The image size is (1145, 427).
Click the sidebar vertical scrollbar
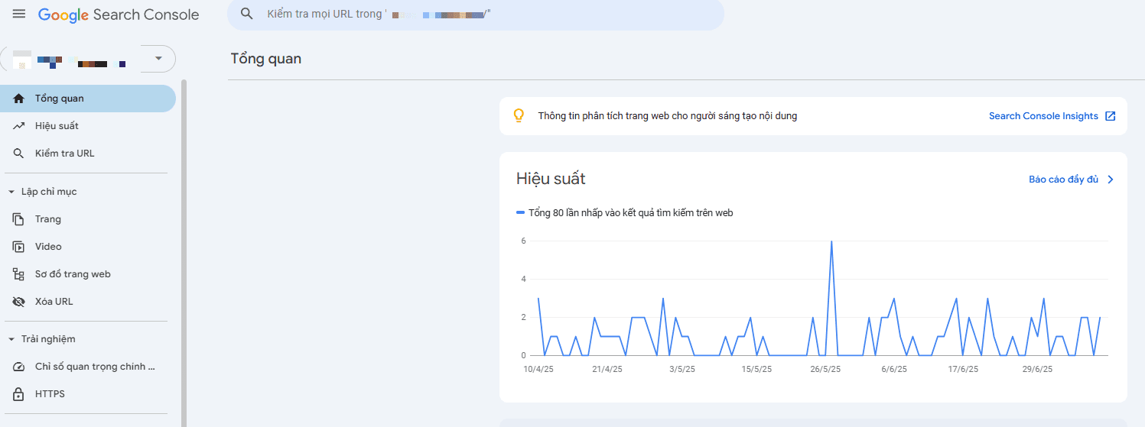tap(184, 252)
